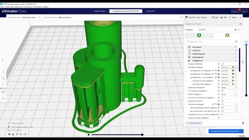Open the settings visibility hamburger menu
Viewport: 249px width, 140px height.
pyautogui.click(x=236, y=42)
